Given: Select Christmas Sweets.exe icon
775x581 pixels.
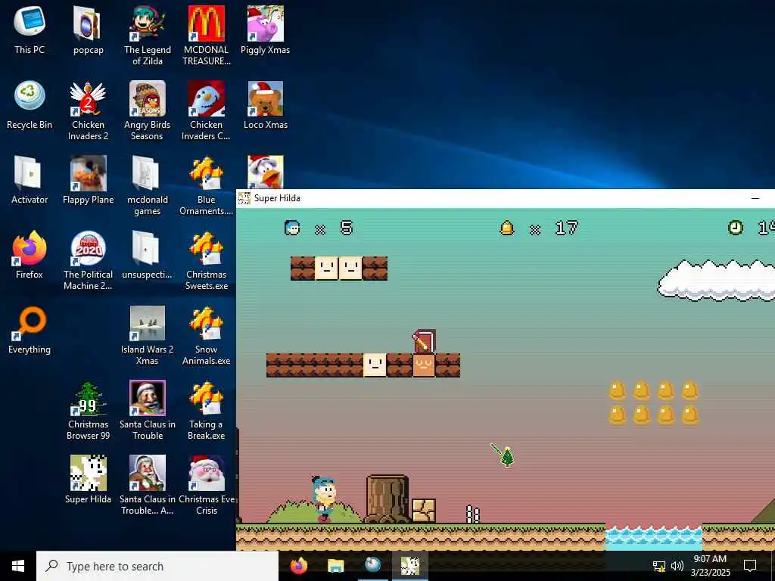Looking at the screenshot, I should (x=206, y=261).
